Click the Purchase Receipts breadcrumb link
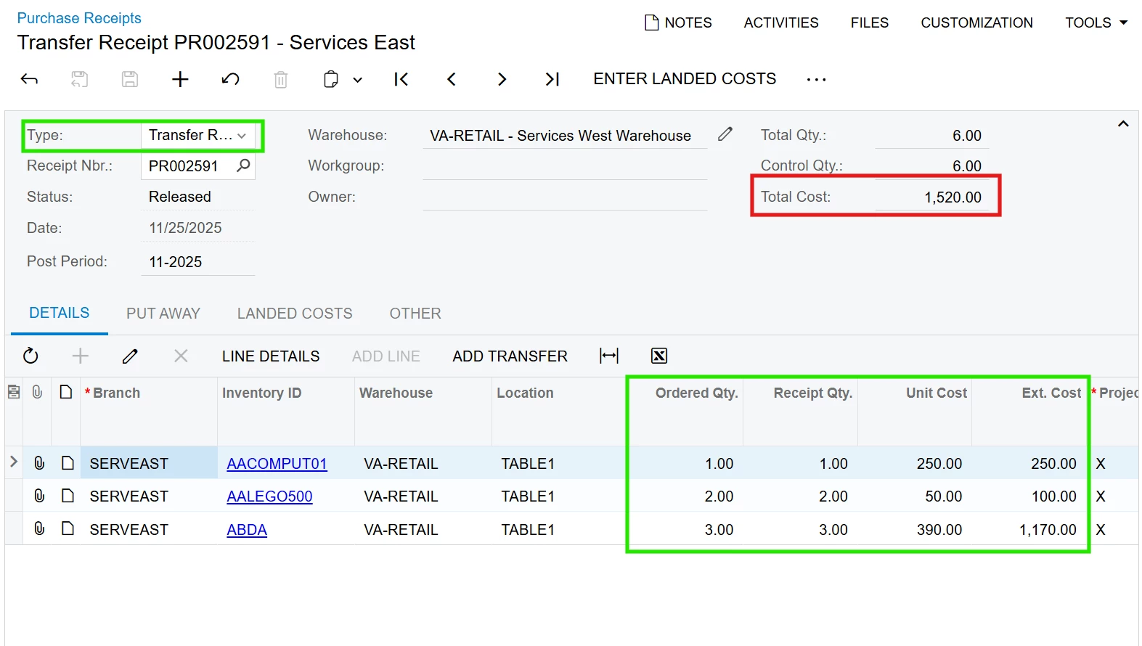The image size is (1142, 646). 79,18
